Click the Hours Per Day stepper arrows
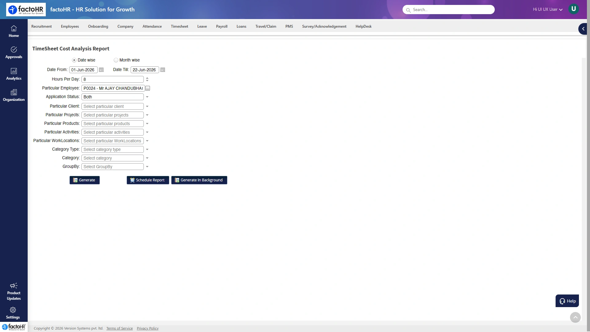The width and height of the screenshot is (590, 332). 147,80
